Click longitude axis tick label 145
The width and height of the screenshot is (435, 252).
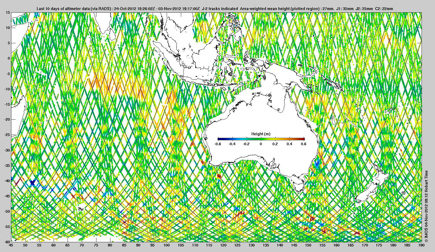click(294, 245)
